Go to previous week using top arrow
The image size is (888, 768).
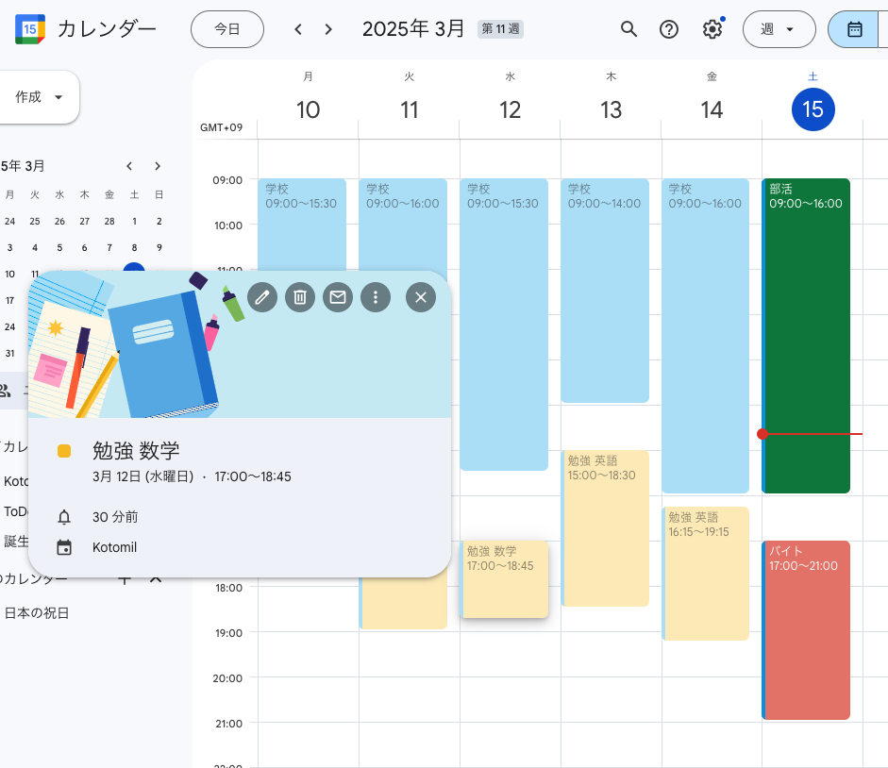click(x=298, y=29)
